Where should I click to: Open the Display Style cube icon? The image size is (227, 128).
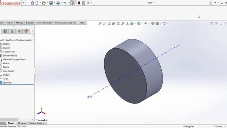pyautogui.click(x=139, y=23)
